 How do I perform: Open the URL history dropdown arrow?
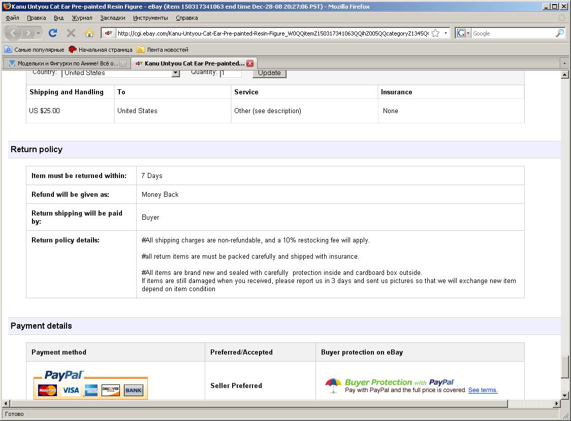[446, 33]
